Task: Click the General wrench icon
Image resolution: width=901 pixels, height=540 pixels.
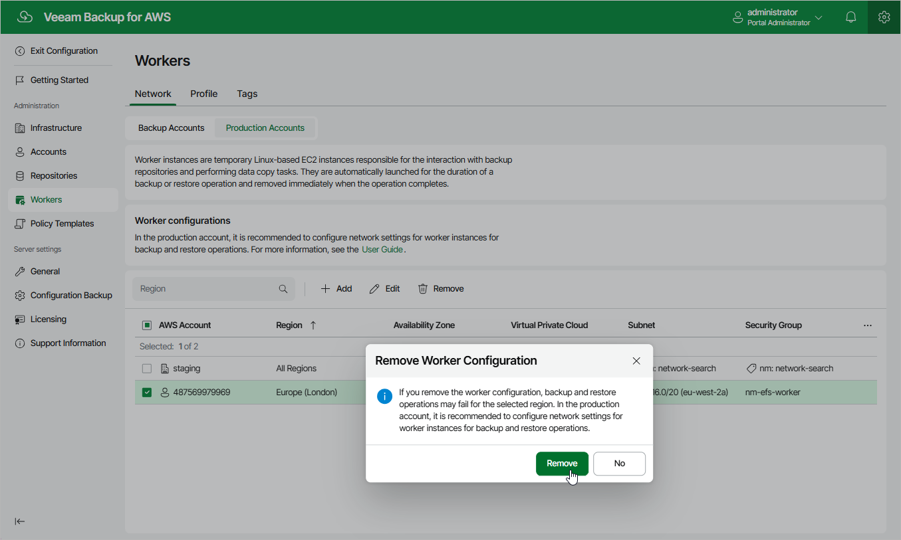Action: [x=20, y=272]
